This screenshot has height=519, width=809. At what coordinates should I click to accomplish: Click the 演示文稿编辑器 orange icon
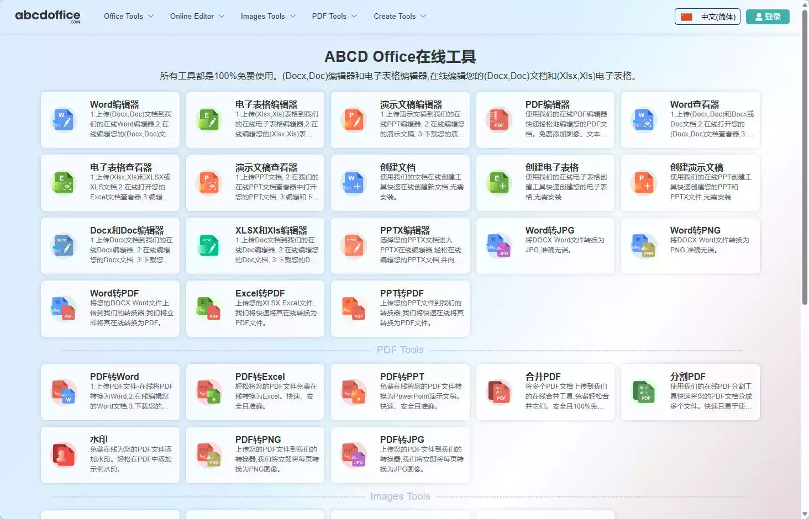tap(354, 120)
